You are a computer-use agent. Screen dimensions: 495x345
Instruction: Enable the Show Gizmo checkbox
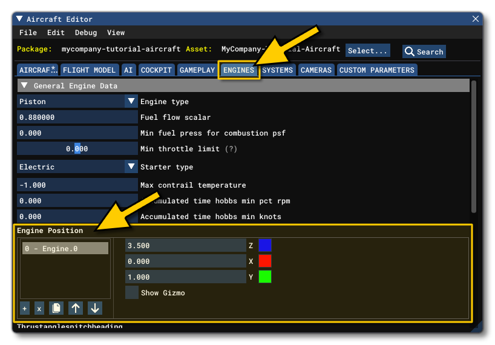(131, 293)
